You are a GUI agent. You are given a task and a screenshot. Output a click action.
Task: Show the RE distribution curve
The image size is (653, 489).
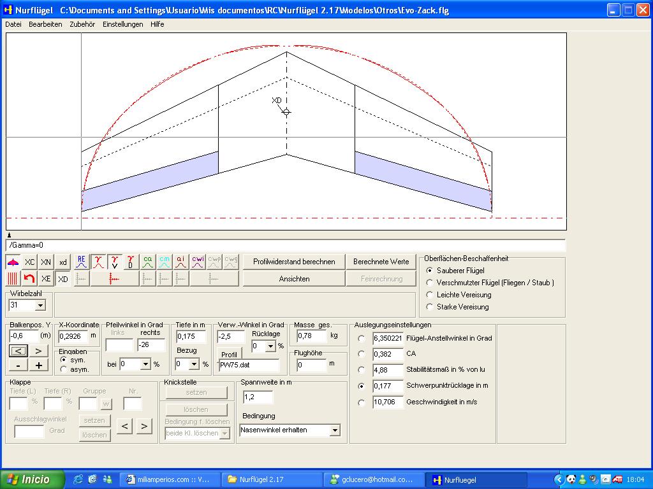tap(81, 262)
